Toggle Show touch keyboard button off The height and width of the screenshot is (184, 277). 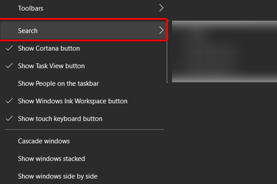point(83,118)
